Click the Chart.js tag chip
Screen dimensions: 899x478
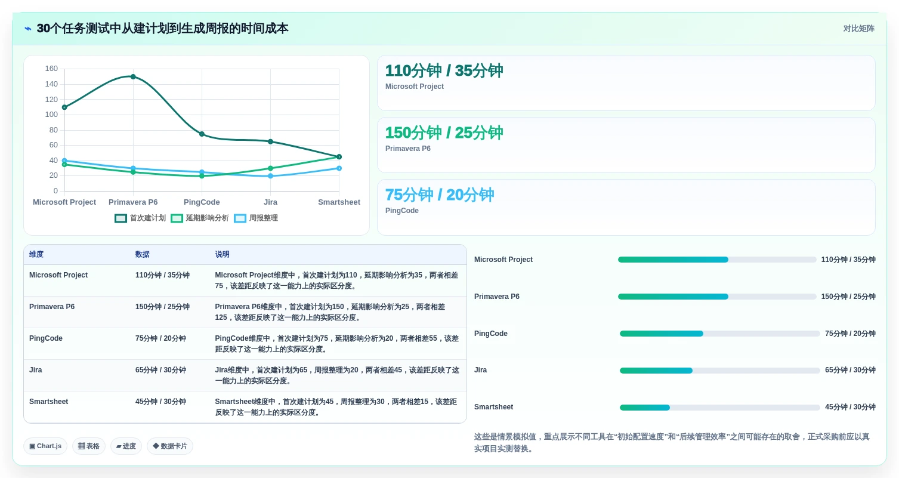(45, 446)
